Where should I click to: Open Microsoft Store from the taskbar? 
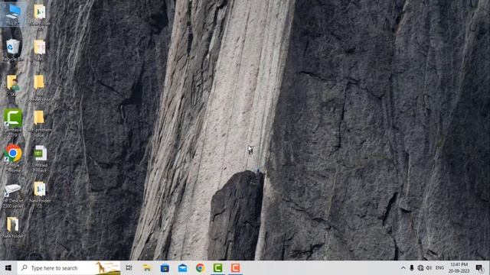[165, 268]
